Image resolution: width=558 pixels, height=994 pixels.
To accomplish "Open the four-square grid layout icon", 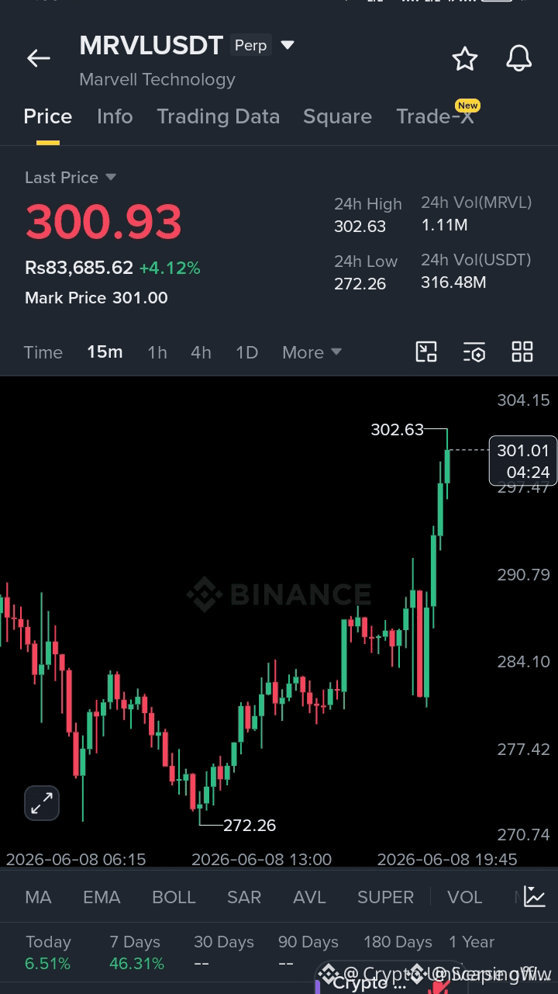I will click(522, 352).
